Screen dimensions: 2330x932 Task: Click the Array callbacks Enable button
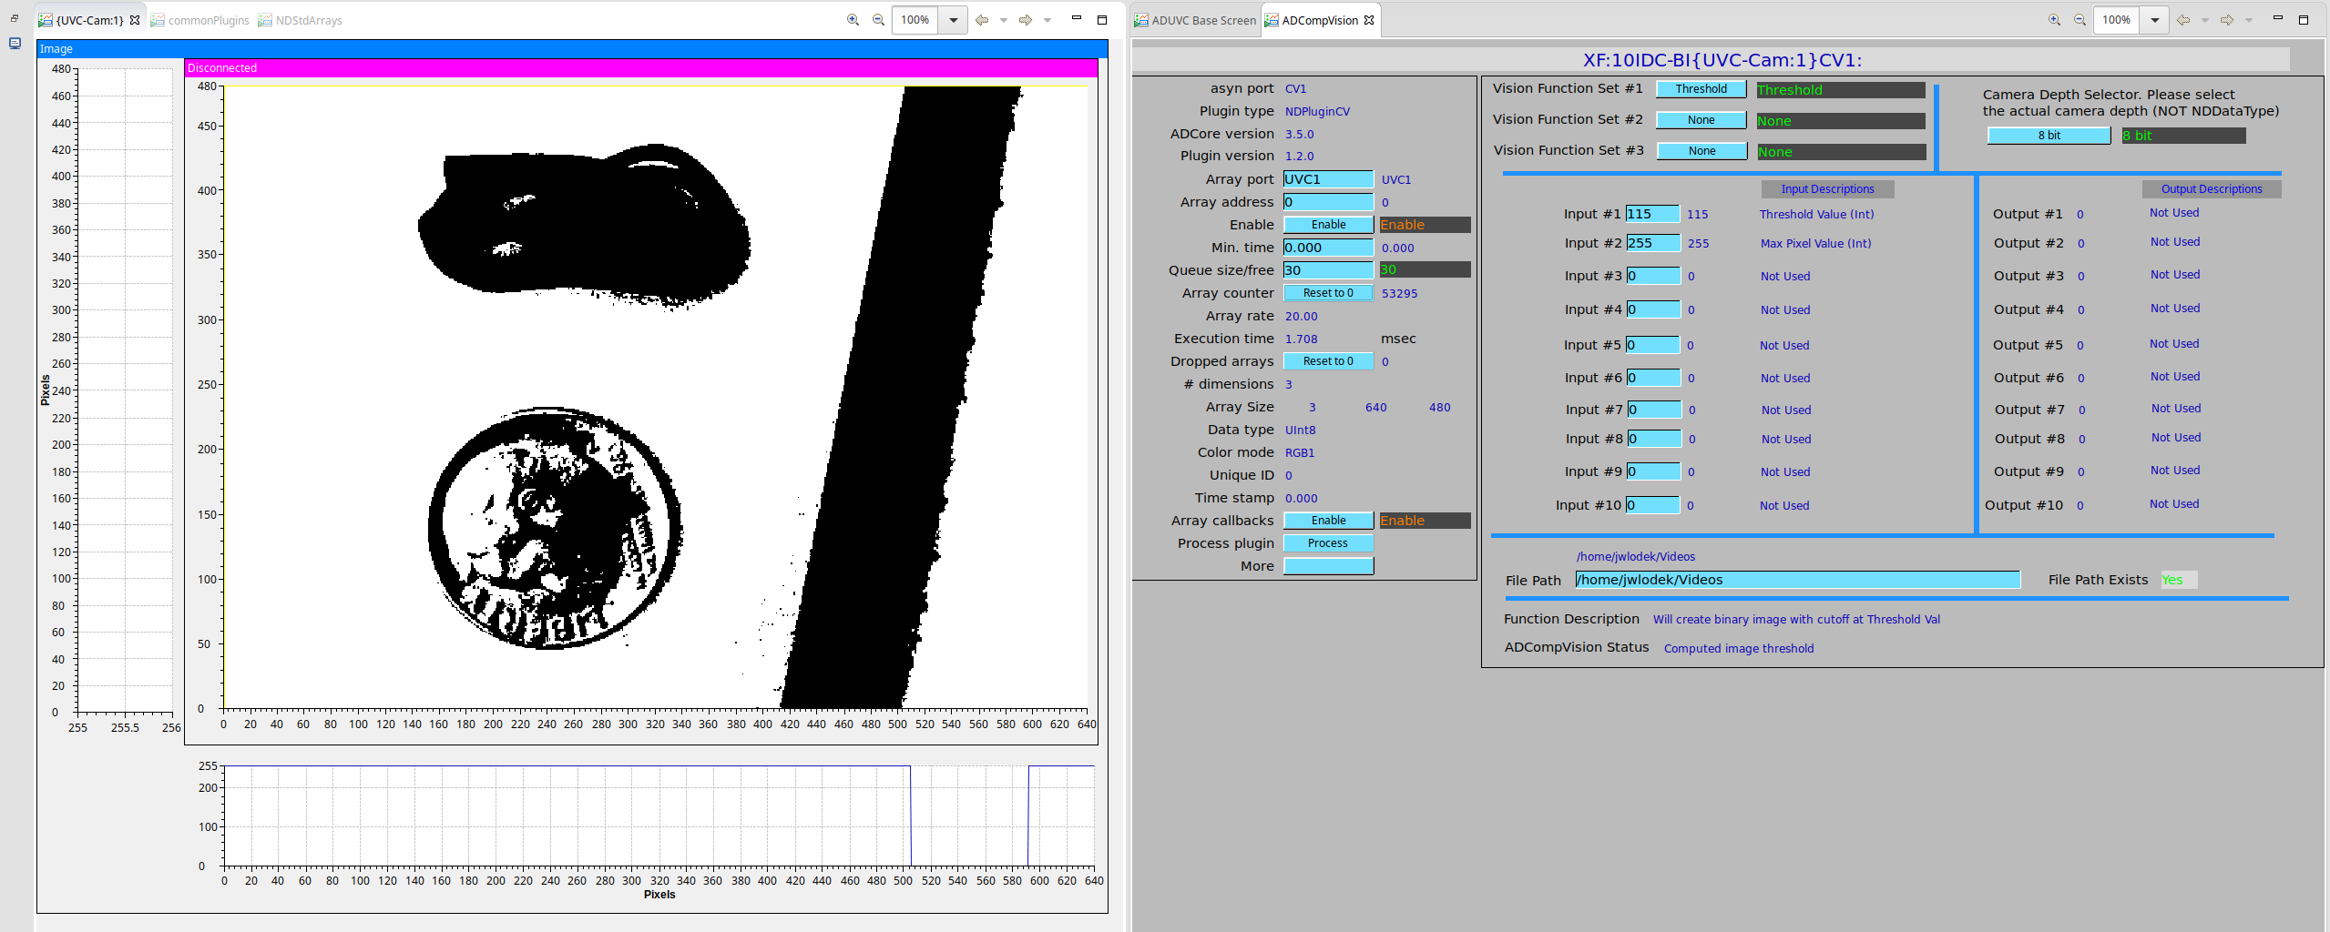pyautogui.click(x=1328, y=521)
